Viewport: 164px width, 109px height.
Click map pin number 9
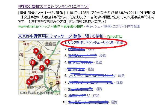point(36,51)
